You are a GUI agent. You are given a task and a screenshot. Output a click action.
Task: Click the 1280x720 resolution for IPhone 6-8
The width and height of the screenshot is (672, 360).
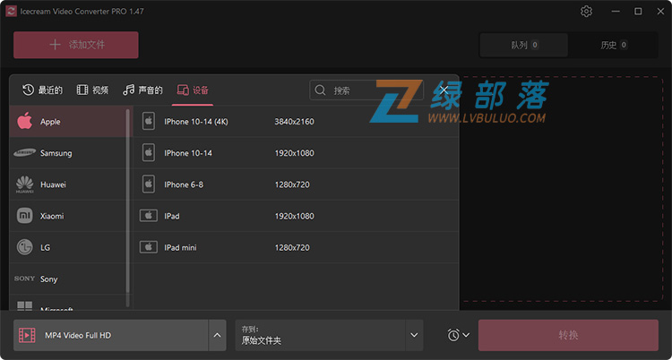tap(292, 184)
